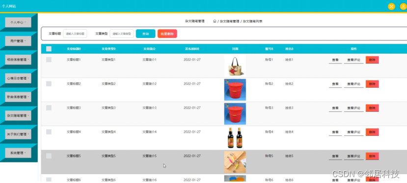Click the 查询 search button
This screenshot has height=183, width=407.
point(146,34)
